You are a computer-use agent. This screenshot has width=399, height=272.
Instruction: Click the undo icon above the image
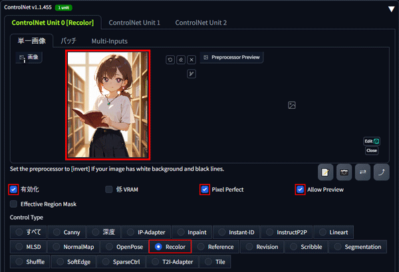coord(170,60)
